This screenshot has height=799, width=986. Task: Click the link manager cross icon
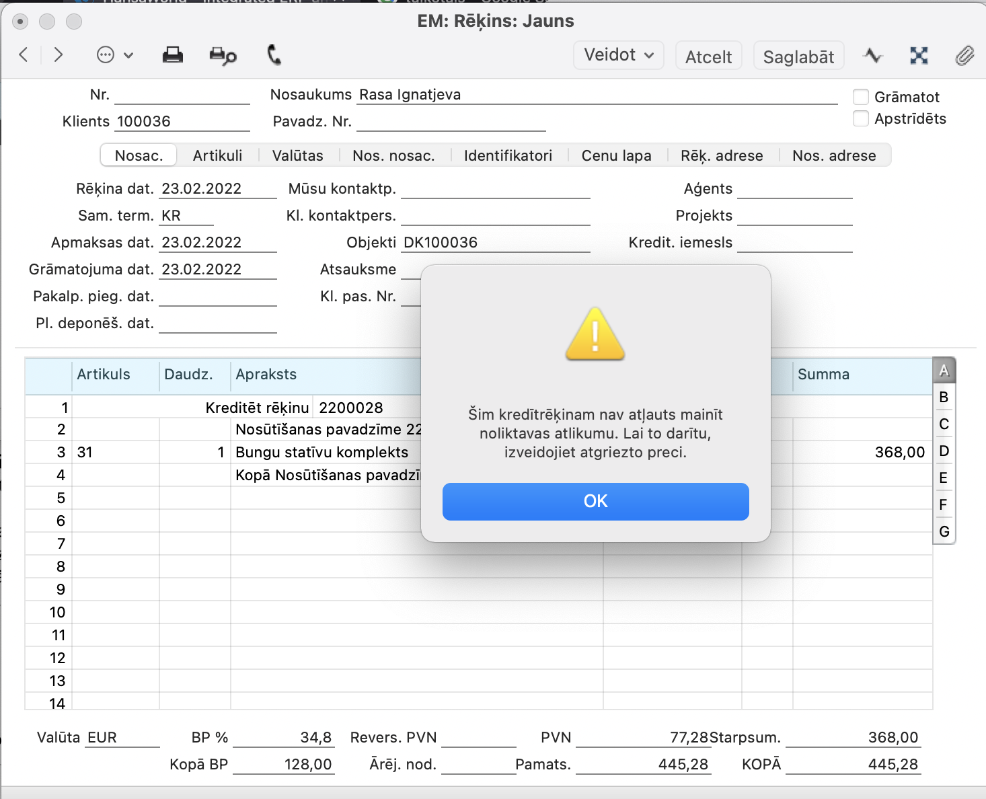pyautogui.click(x=919, y=56)
